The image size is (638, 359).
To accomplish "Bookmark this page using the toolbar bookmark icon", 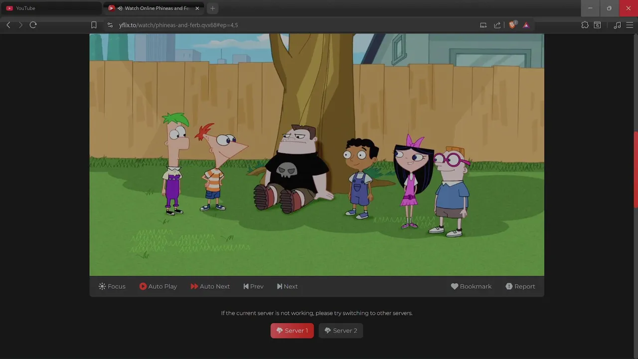I will (94, 25).
